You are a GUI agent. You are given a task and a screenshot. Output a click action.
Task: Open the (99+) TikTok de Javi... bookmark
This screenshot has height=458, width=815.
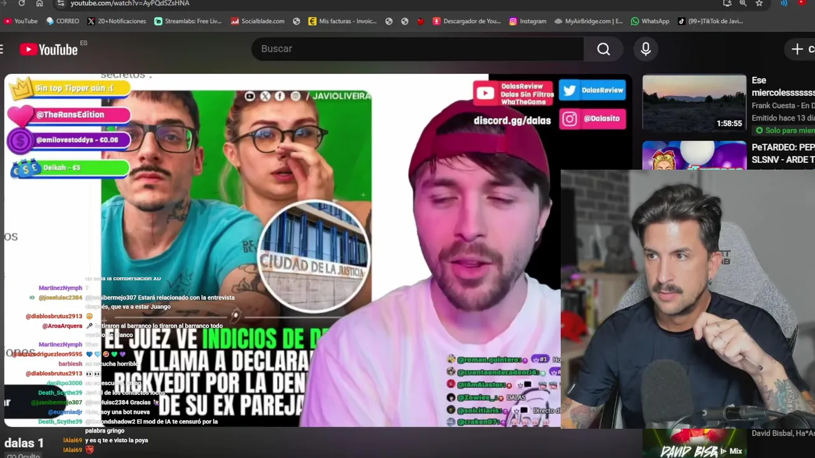tap(710, 21)
